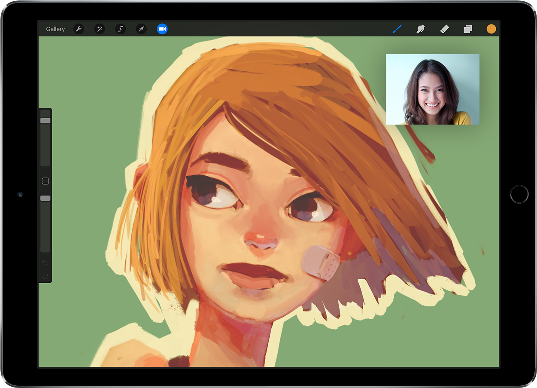Select the Transform arrow tool
537x388 pixels.
coord(141,29)
